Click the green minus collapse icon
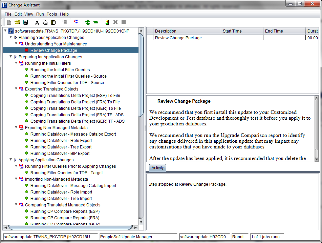 pyautogui.click(x=96, y=22)
